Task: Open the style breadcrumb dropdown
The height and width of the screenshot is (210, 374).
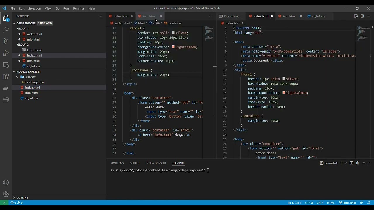Action: (154, 23)
